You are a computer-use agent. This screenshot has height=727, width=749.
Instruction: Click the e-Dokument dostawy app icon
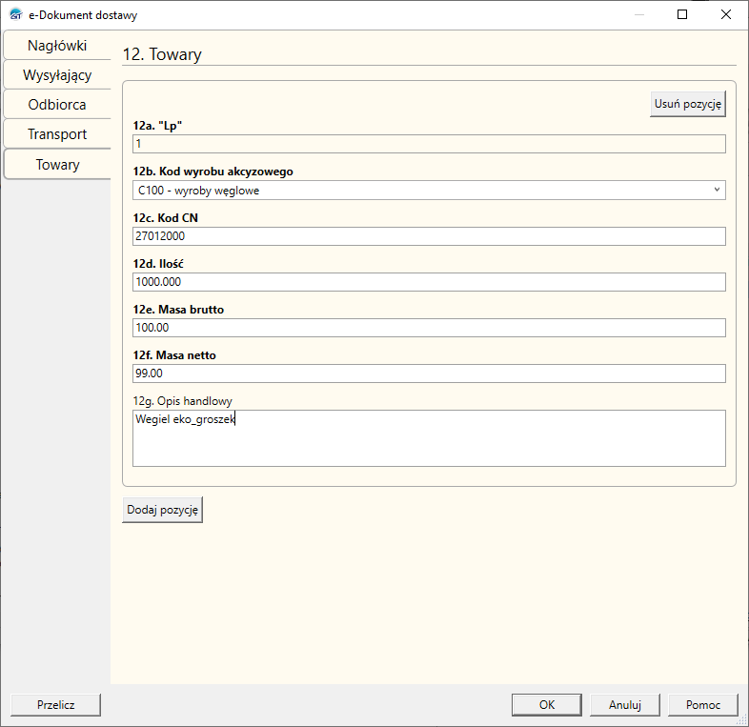pyautogui.click(x=16, y=15)
